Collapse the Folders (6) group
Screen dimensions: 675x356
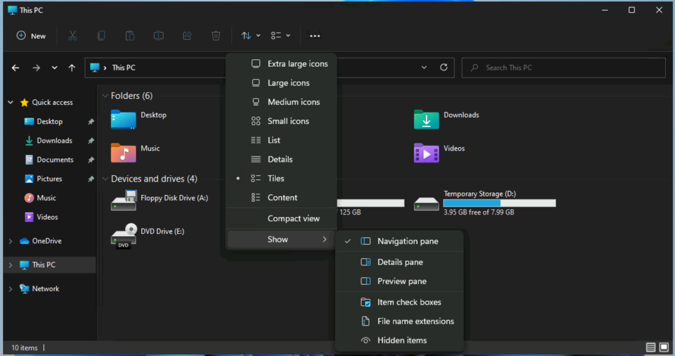pyautogui.click(x=105, y=96)
